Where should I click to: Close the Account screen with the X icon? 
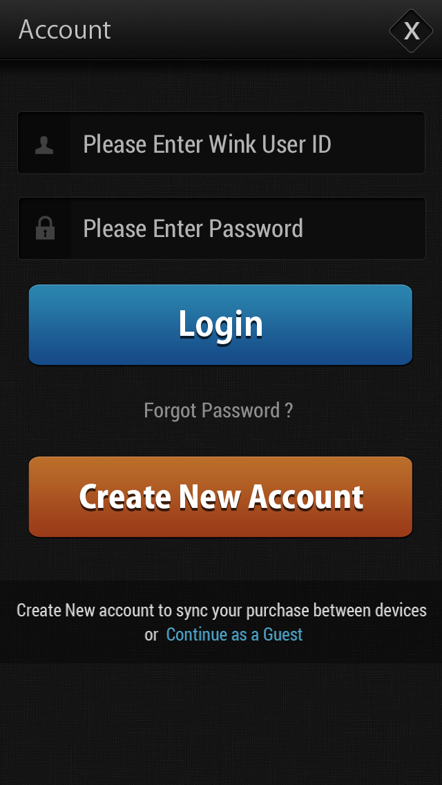click(411, 30)
